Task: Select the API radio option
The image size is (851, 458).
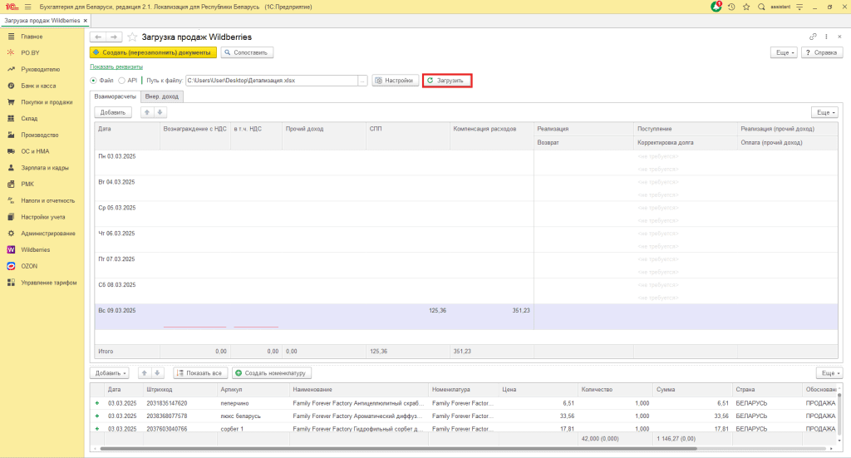Action: click(122, 81)
